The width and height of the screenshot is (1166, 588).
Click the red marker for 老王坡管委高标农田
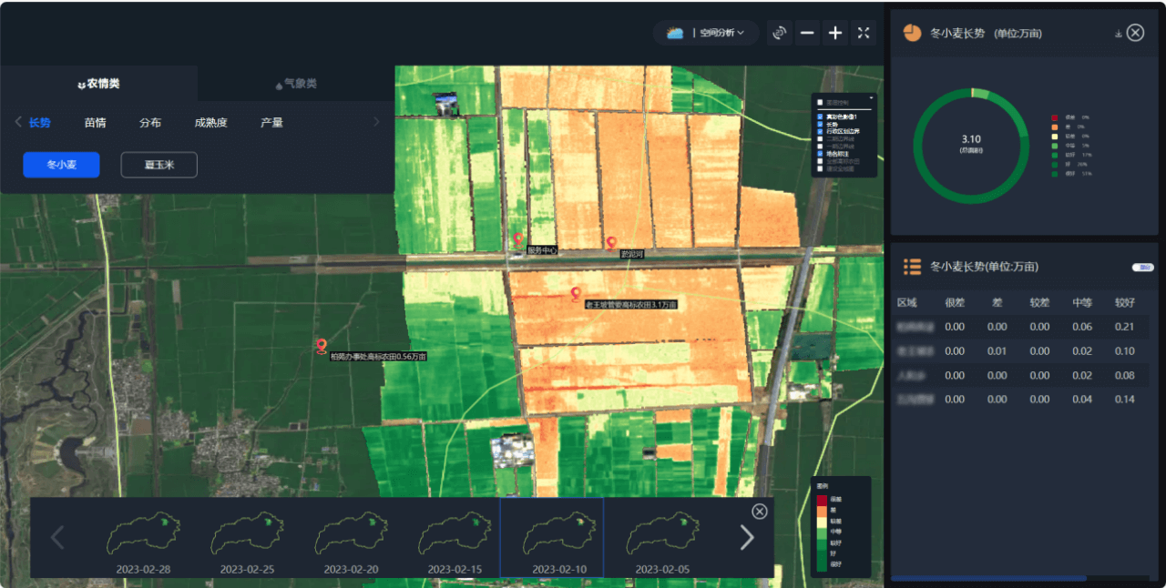click(x=576, y=293)
